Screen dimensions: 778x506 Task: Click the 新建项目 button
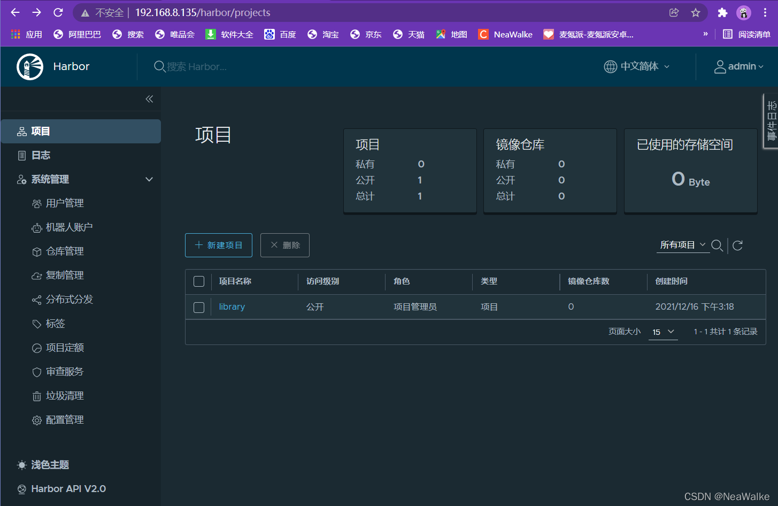[x=218, y=245]
